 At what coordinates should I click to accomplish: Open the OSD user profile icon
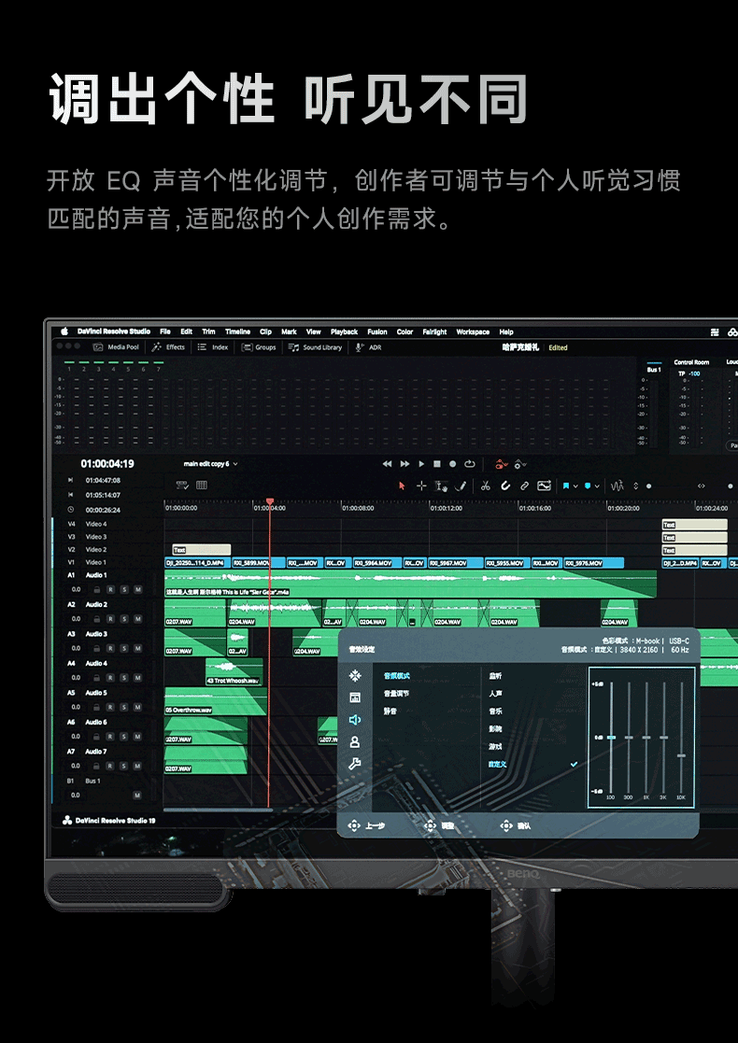click(355, 741)
